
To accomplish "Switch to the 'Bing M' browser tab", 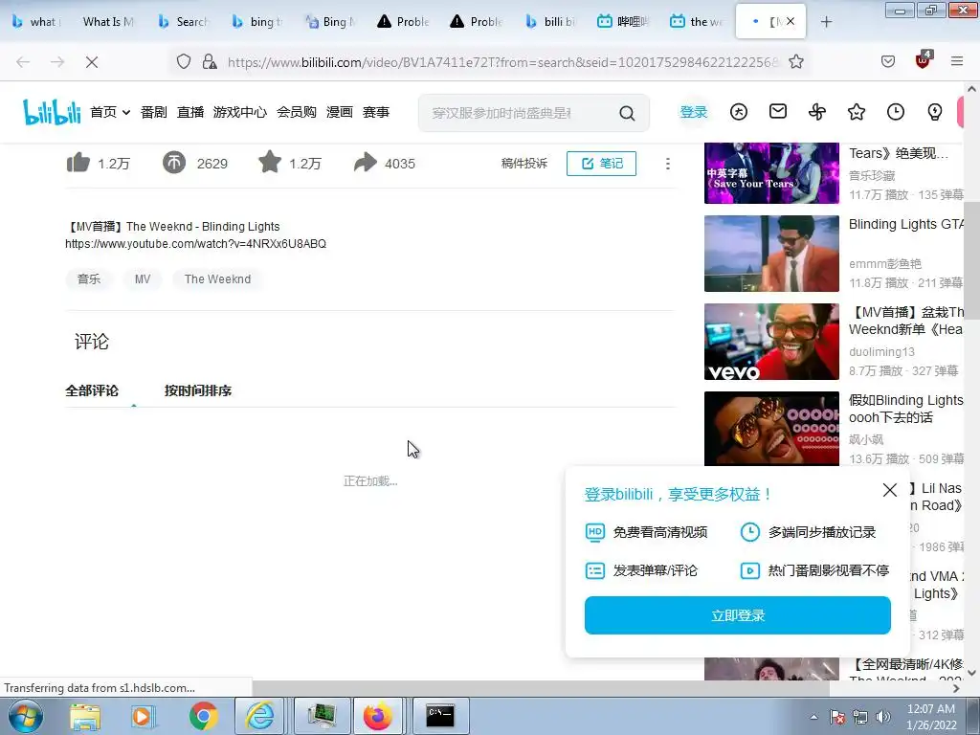I will (x=329, y=22).
